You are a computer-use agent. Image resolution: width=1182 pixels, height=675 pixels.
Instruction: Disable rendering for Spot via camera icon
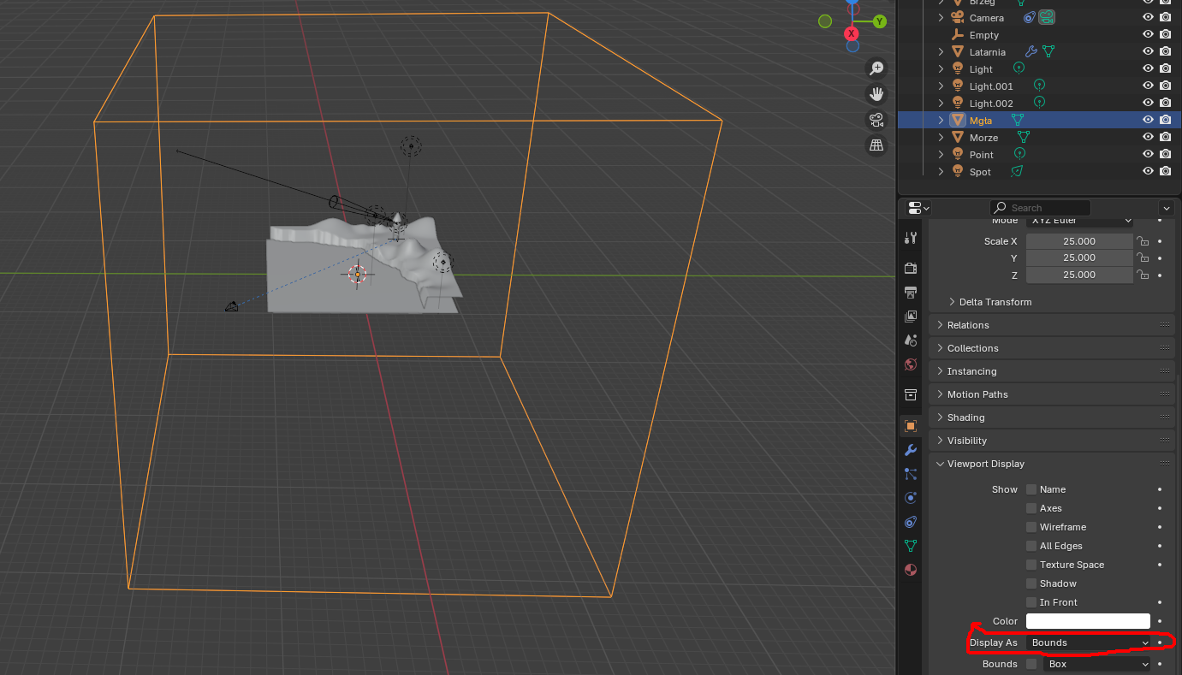pos(1165,171)
